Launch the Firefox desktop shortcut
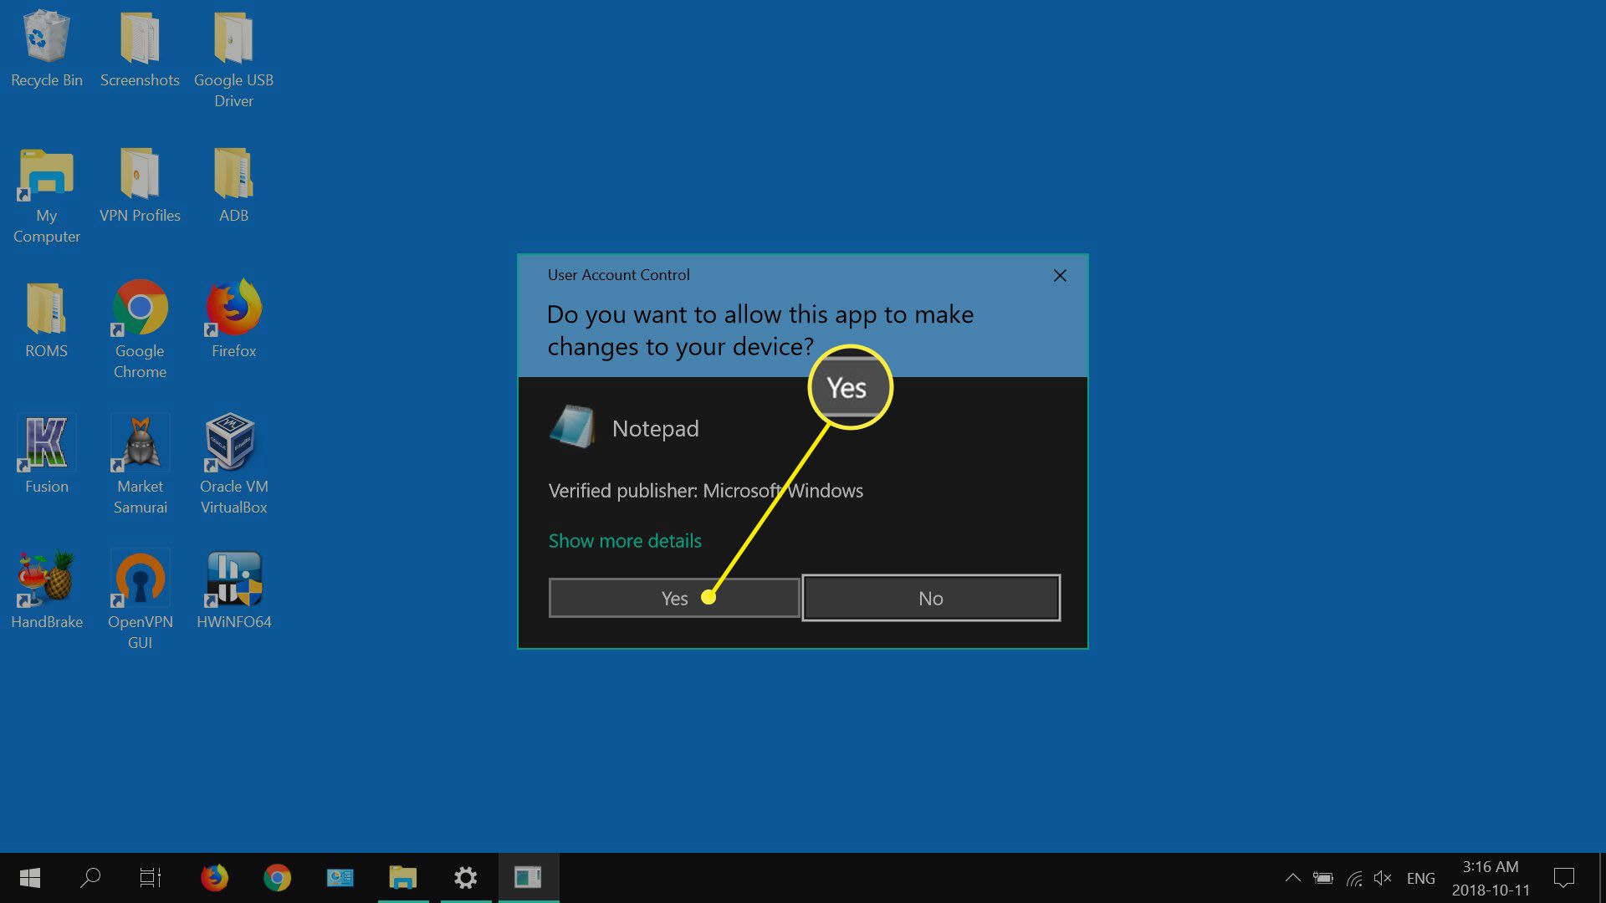The width and height of the screenshot is (1606, 903). coord(233,319)
